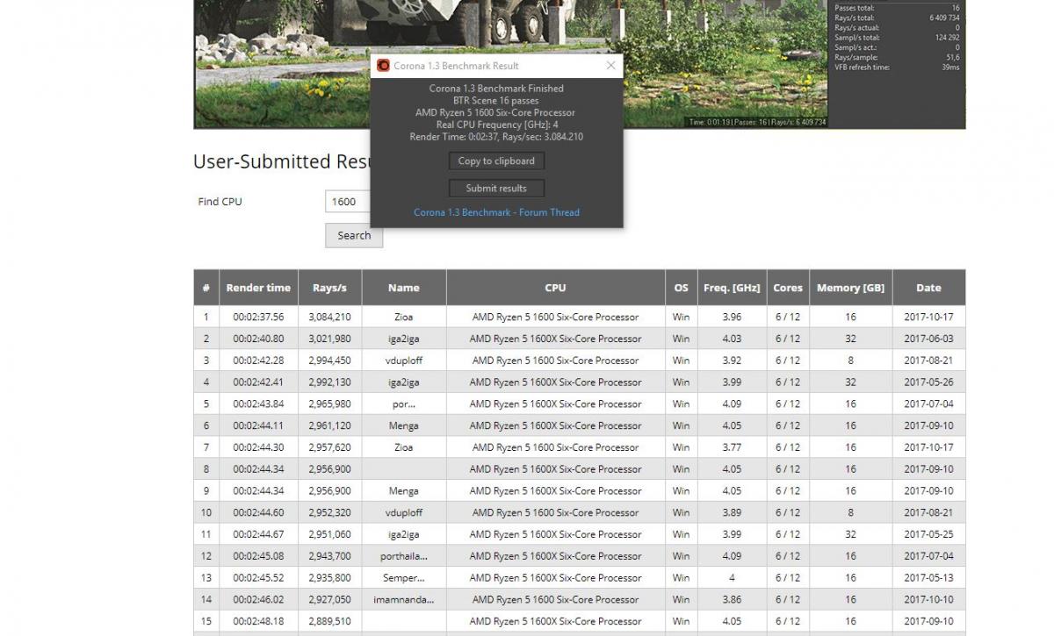Click date 2017-06-03

tap(928, 339)
